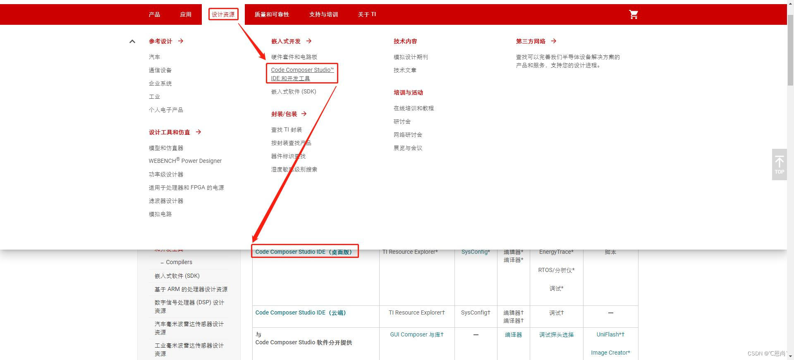The height and width of the screenshot is (360, 794).
Task: Click the 个人电子产品 link
Action: pyautogui.click(x=166, y=110)
